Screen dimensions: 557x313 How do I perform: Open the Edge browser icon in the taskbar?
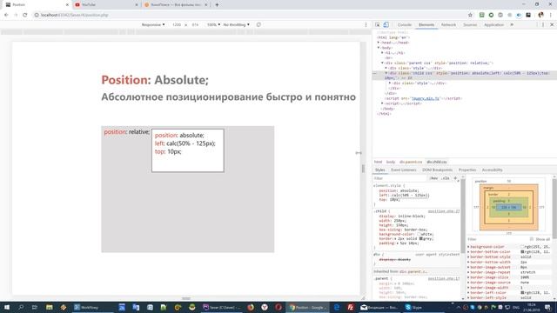coord(337,307)
